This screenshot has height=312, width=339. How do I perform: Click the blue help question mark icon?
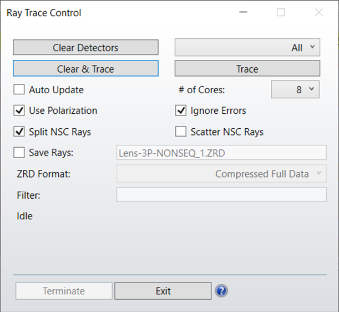221,291
